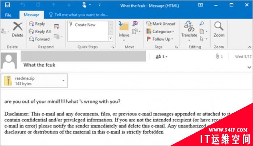Open Quick Steps dialog launcher
The width and height of the screenshot is (253, 146).
tap(113, 47)
